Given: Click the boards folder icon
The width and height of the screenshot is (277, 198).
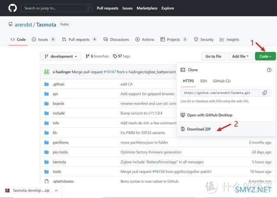Looking at the screenshot, I should click(46, 104).
